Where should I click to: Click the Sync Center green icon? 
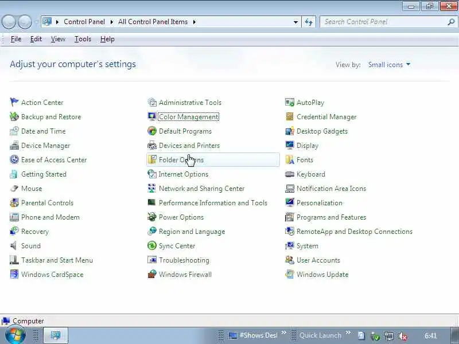click(152, 245)
